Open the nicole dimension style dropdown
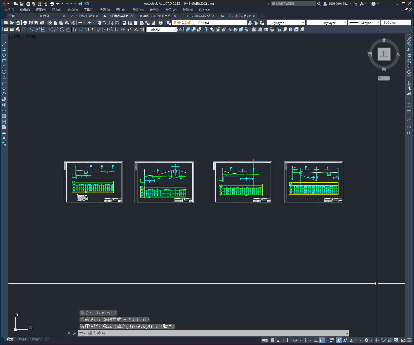Screen dimensions: 414x345 point(162,30)
